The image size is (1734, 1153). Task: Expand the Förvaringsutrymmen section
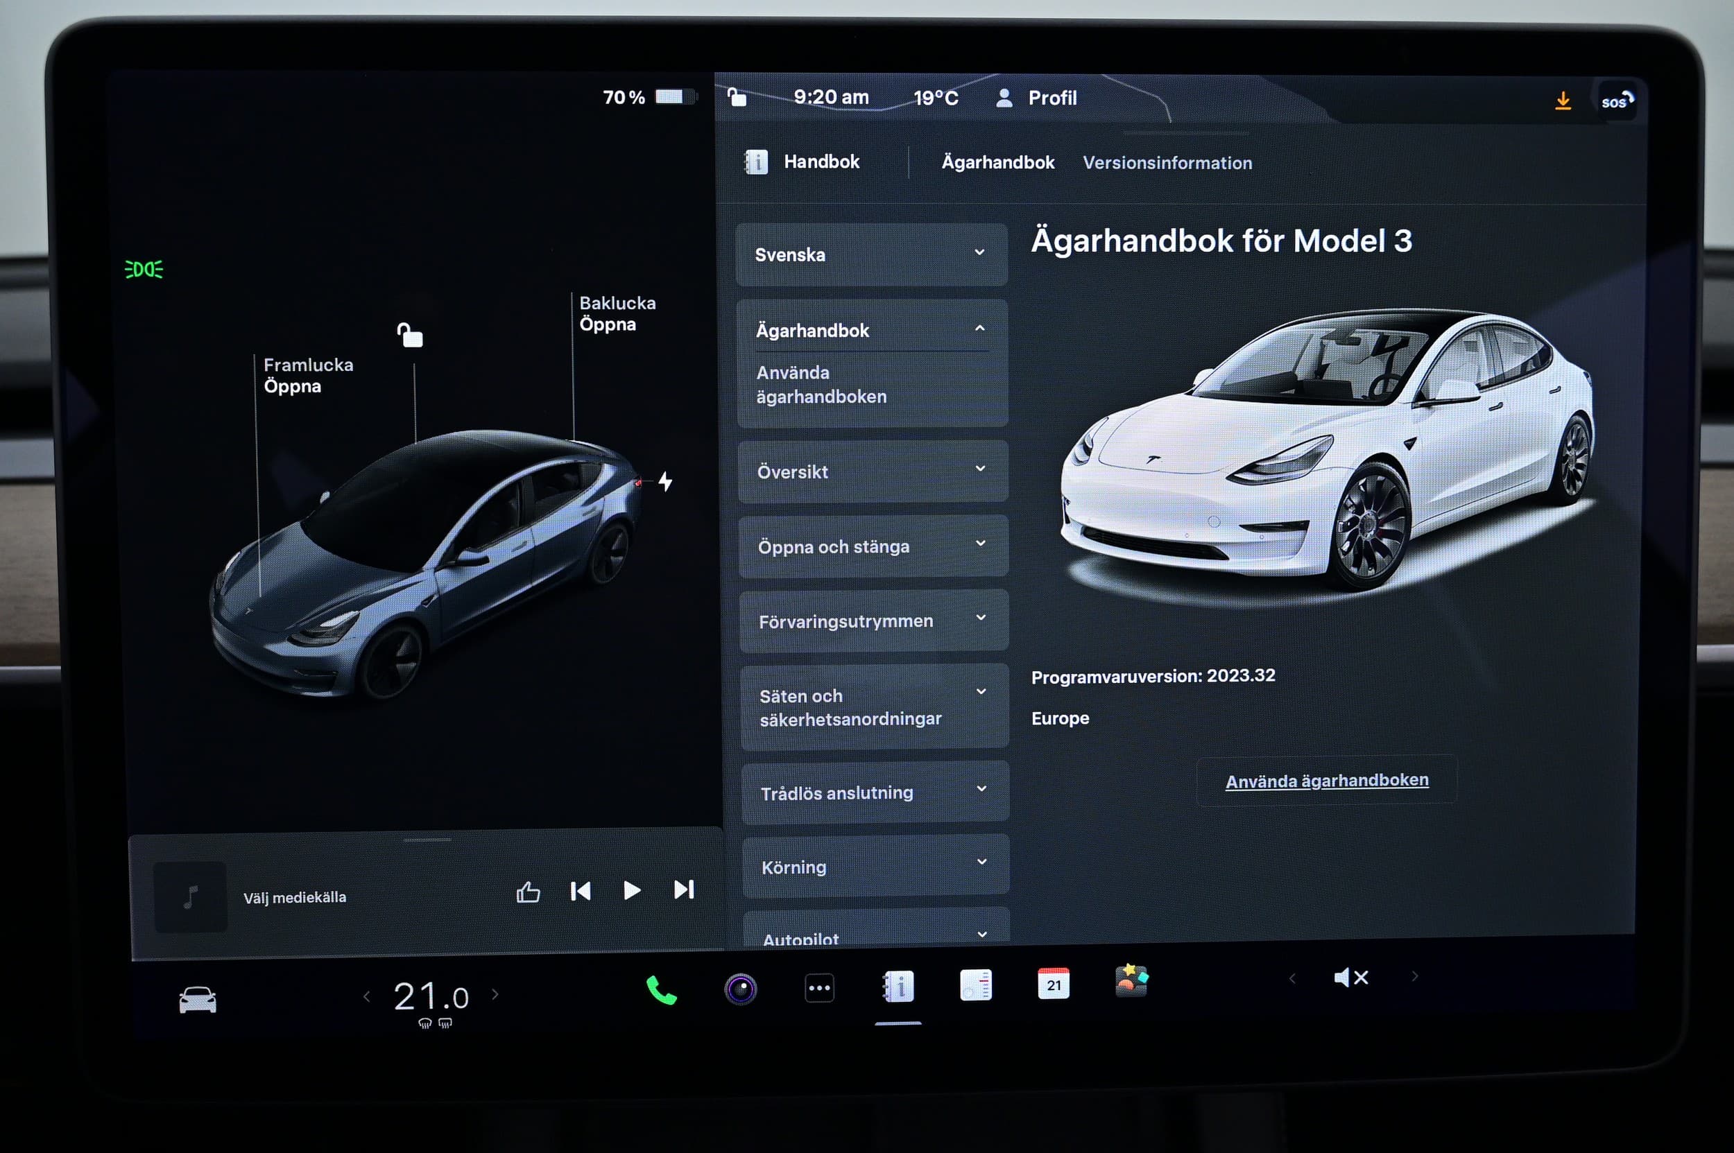tap(874, 621)
